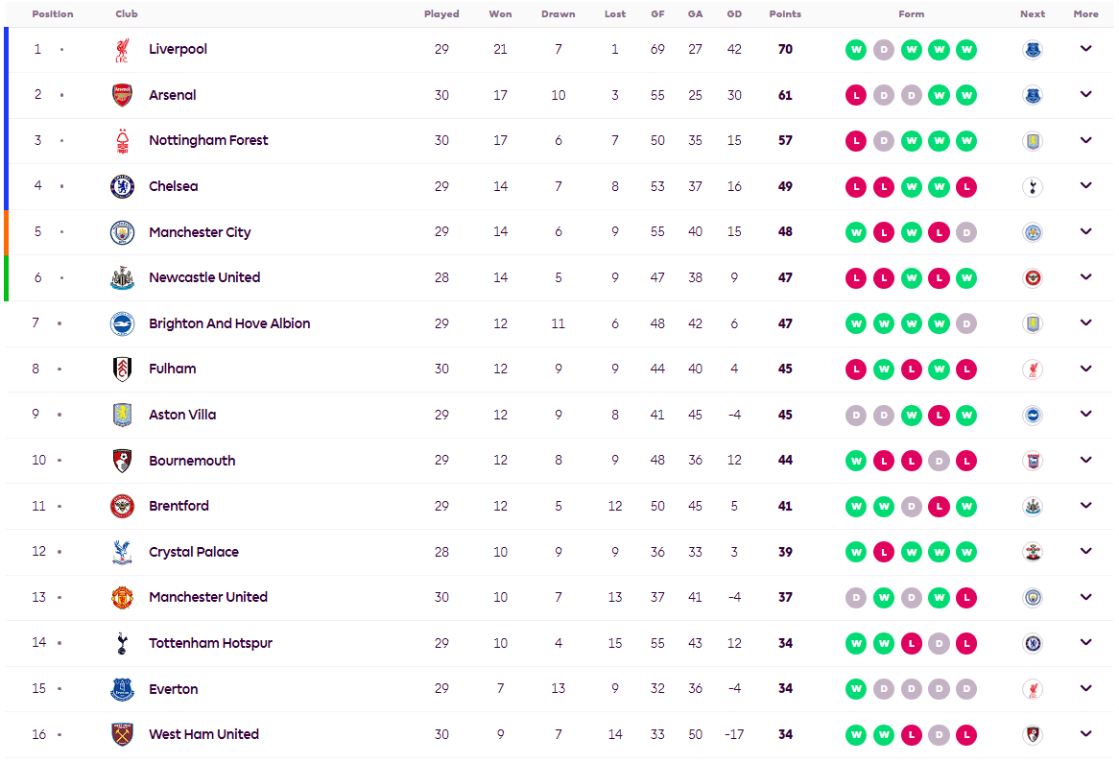Click the Liverpool club crest
Image resolution: width=1119 pixels, height=763 pixels.
pyautogui.click(x=122, y=50)
